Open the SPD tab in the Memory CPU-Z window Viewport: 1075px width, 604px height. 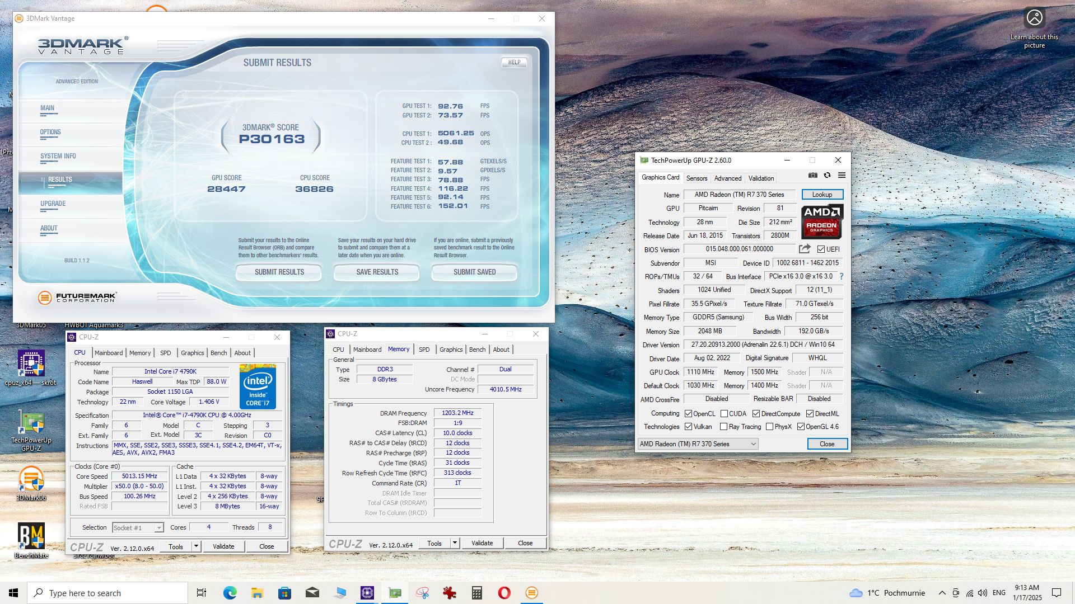(x=424, y=350)
